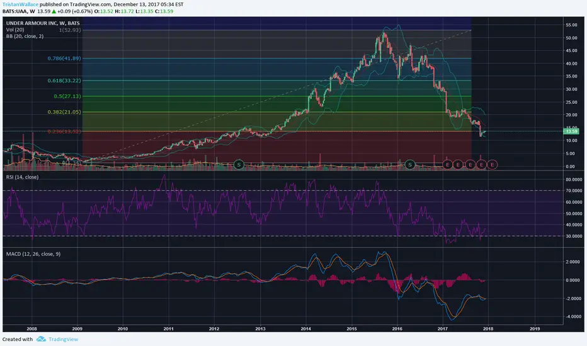Select the fourth E earnings marker from the left
The width and height of the screenshot is (587, 346).
(481, 165)
